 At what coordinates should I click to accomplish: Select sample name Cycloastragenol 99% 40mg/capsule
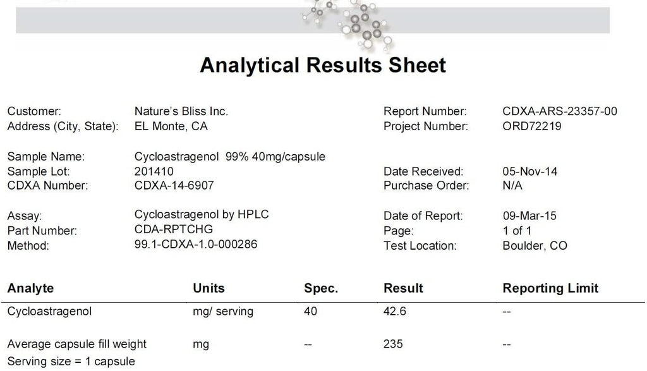pos(230,156)
